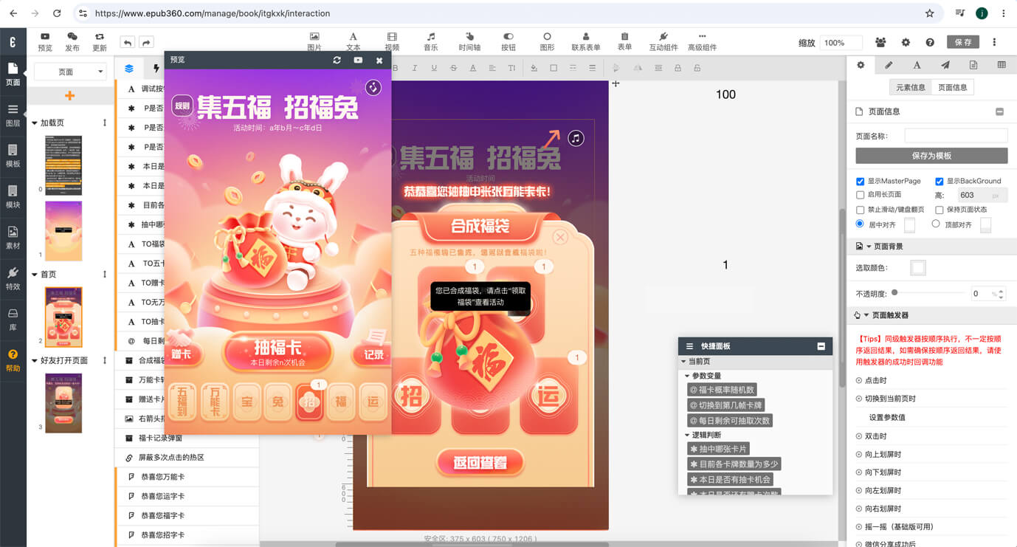The image size is (1017, 547).
Task: Add a 表单 form component
Action: pyautogui.click(x=624, y=41)
